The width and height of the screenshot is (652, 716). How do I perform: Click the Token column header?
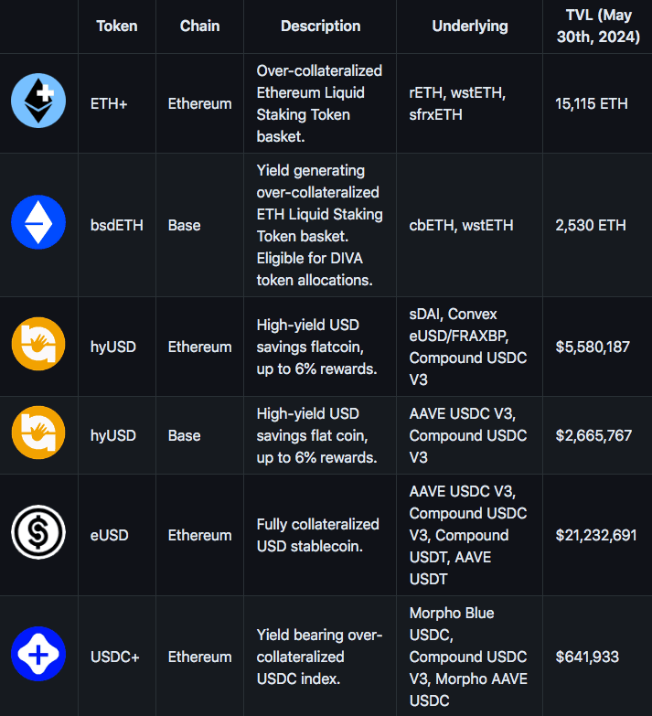117,26
